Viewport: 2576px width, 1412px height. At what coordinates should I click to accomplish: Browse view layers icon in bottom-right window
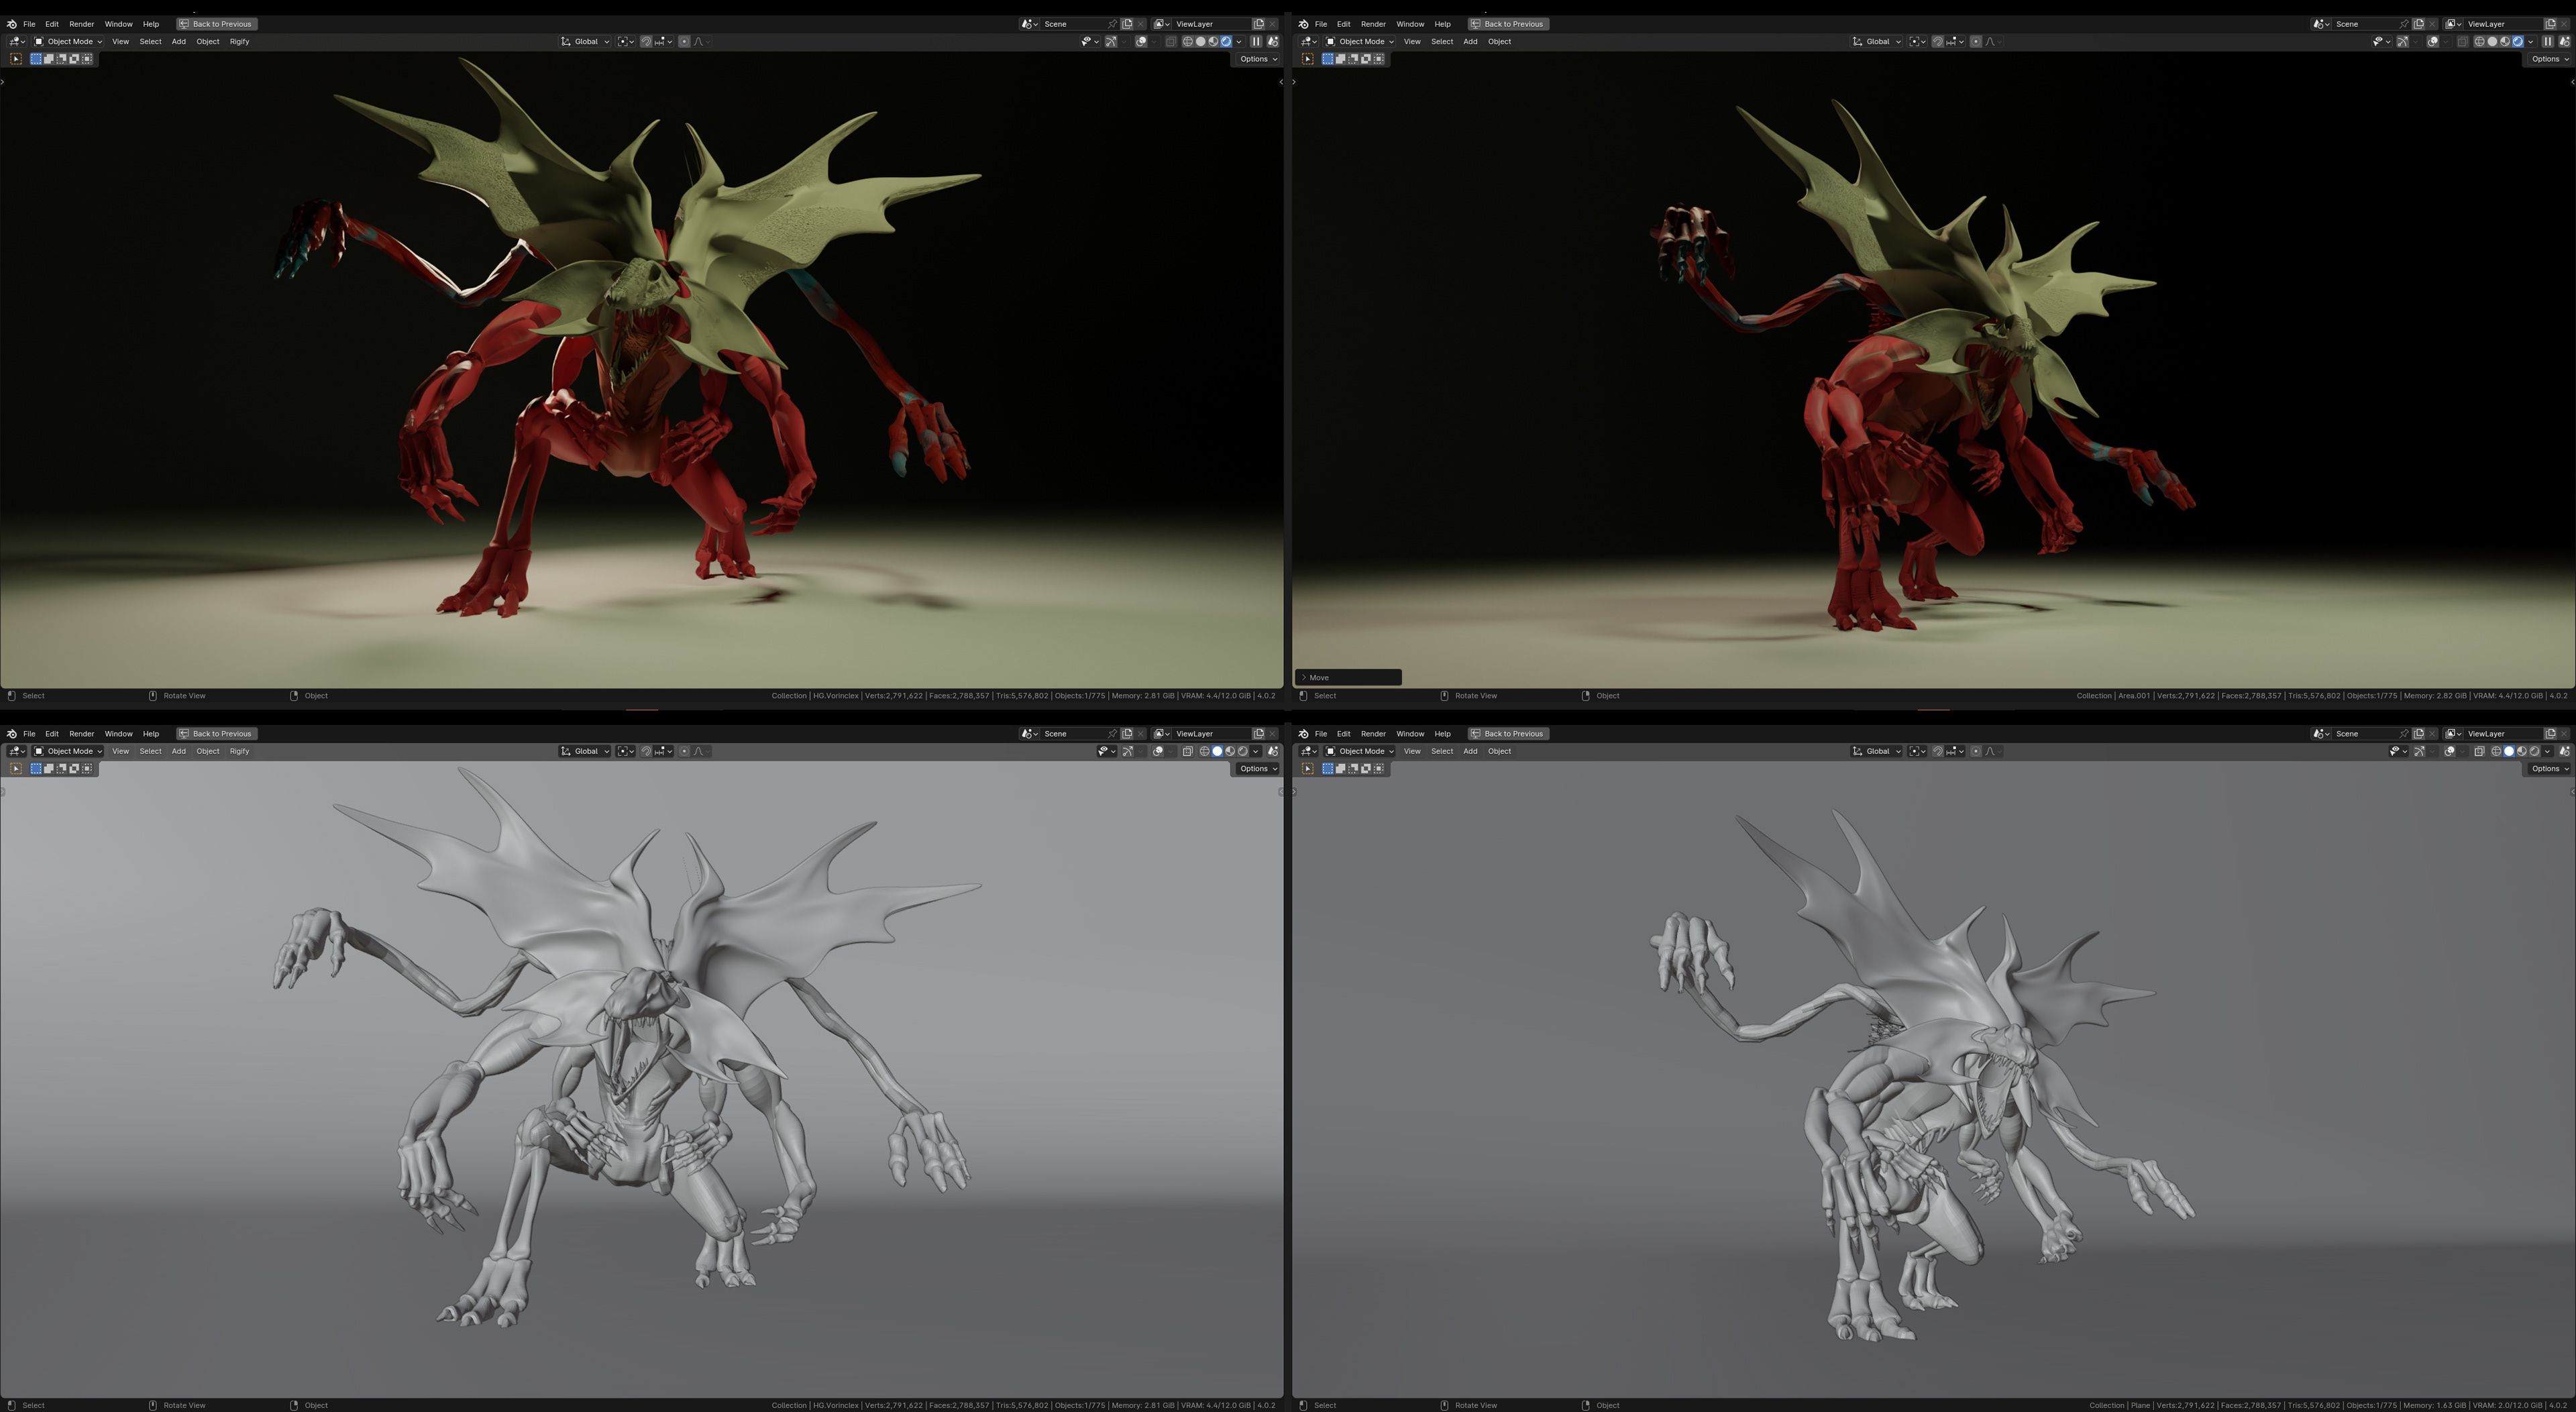(2453, 733)
